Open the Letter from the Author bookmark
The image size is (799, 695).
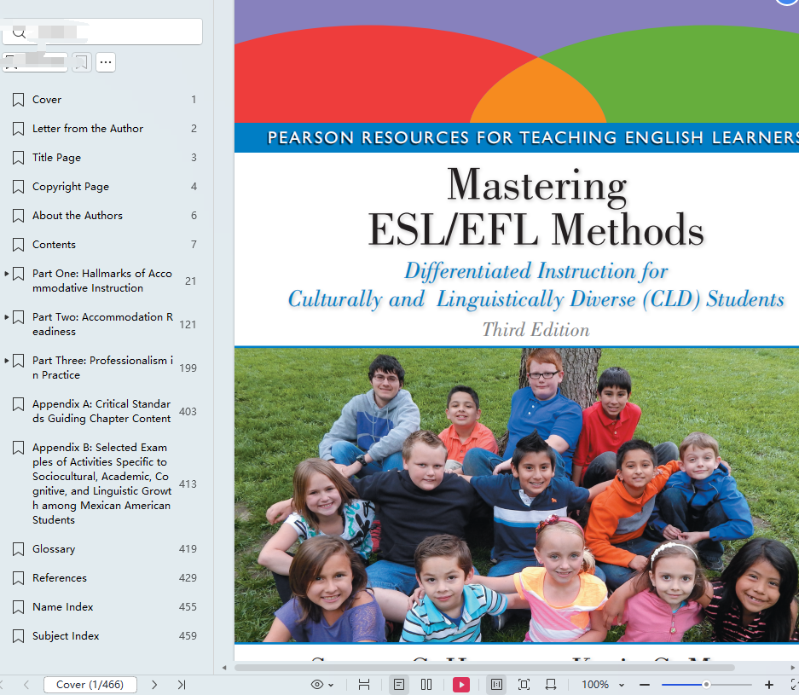(x=88, y=129)
